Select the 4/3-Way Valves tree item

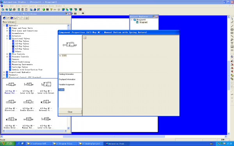(x=22, y=49)
